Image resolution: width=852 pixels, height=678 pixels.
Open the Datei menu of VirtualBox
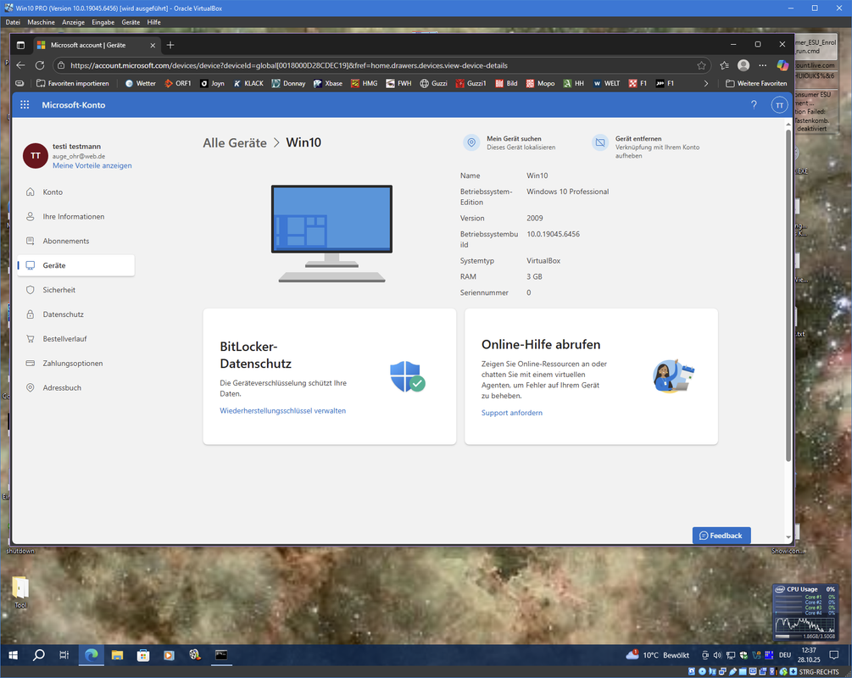pos(13,22)
